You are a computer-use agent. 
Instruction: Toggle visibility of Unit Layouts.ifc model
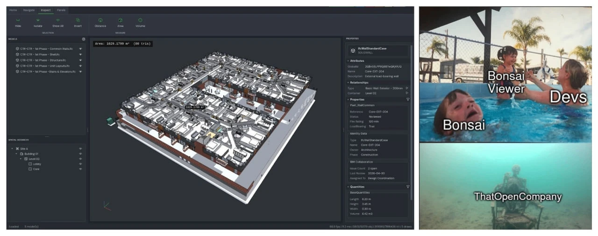tap(80, 66)
